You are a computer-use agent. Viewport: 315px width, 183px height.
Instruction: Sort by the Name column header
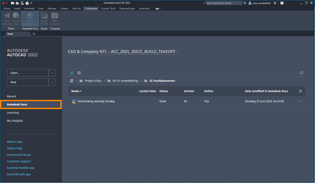tap(76, 91)
